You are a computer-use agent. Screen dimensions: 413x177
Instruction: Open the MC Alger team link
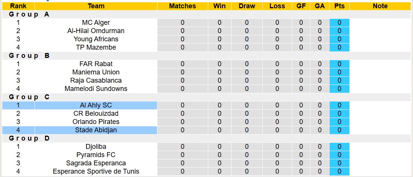96,23
